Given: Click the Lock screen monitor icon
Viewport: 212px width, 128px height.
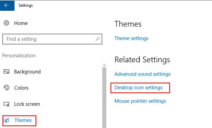Looking at the screenshot, I should click(6, 104).
